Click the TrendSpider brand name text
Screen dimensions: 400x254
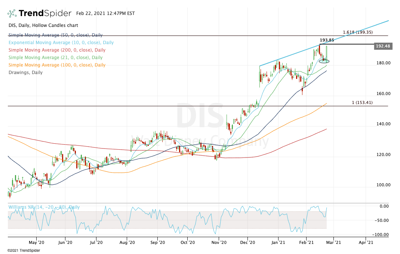tap(45, 13)
